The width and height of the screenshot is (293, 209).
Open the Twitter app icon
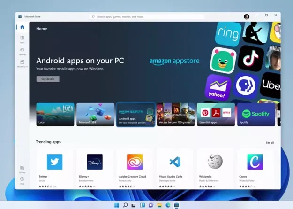coord(54,162)
